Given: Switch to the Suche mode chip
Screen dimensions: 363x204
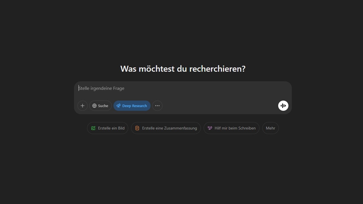Looking at the screenshot, I should [100, 106].
